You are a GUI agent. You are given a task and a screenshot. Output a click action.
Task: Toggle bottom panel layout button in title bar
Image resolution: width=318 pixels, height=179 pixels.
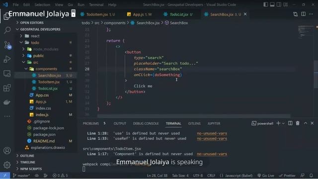[x=272, y=4]
